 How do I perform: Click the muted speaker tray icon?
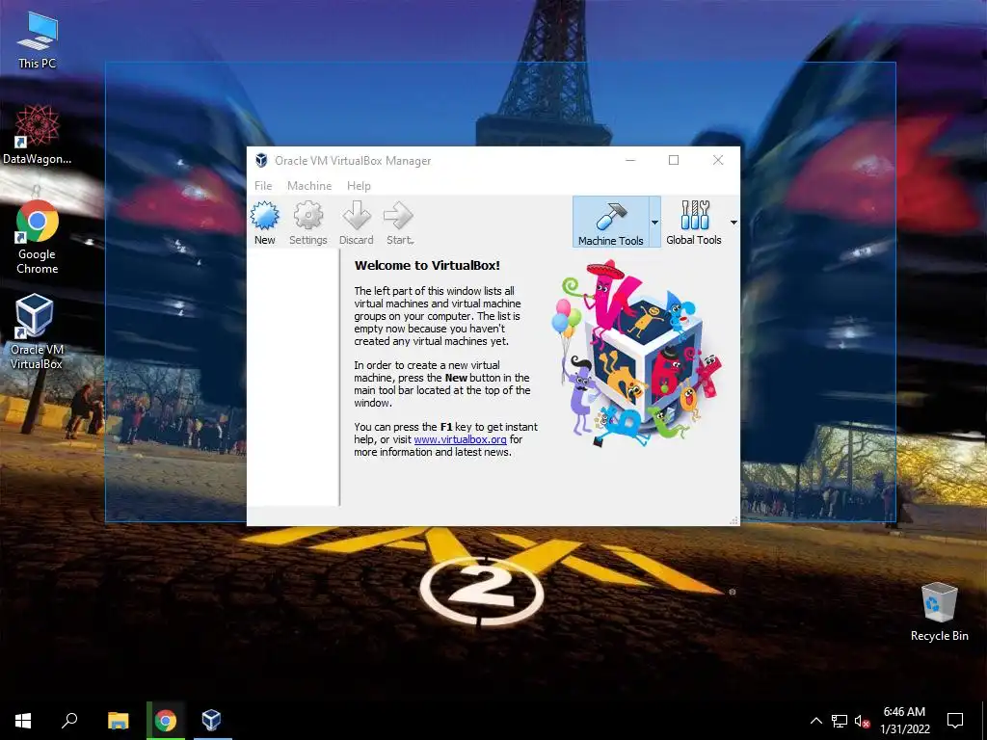pos(862,721)
